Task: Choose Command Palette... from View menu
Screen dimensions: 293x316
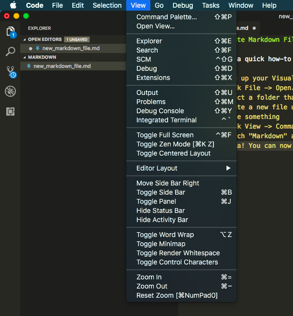Action: coord(166,17)
